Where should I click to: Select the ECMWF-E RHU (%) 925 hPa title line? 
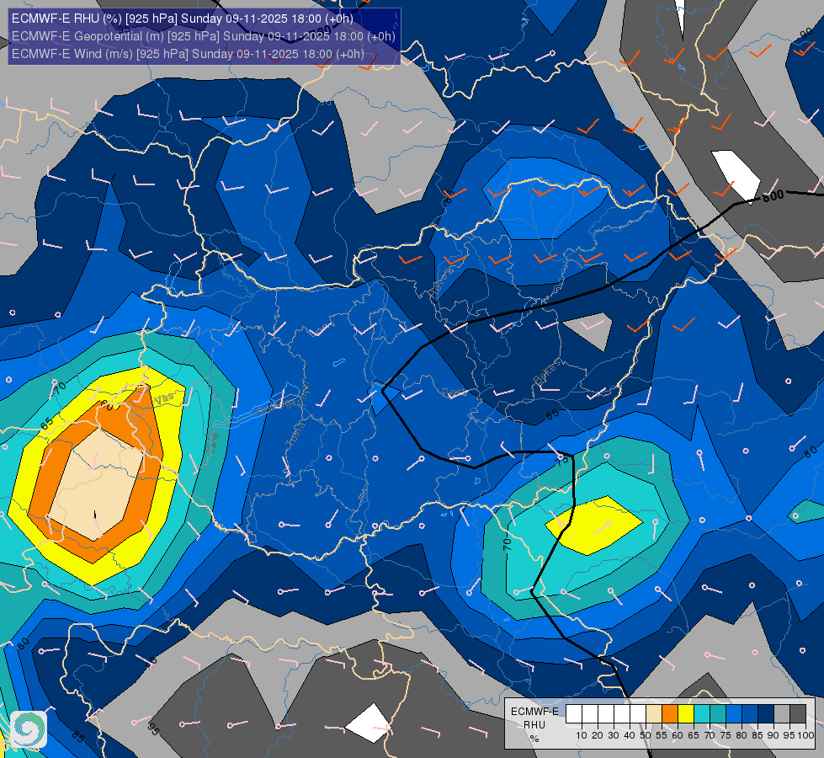point(183,19)
